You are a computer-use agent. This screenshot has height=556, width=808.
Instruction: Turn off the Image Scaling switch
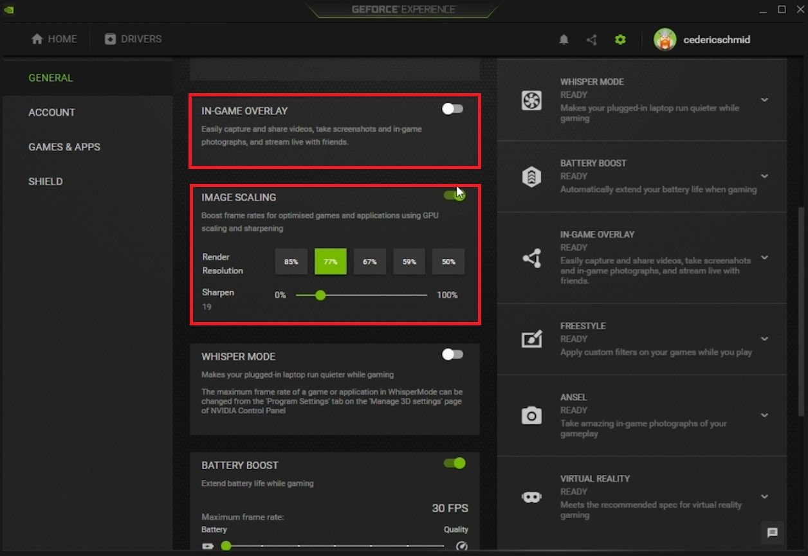point(454,195)
